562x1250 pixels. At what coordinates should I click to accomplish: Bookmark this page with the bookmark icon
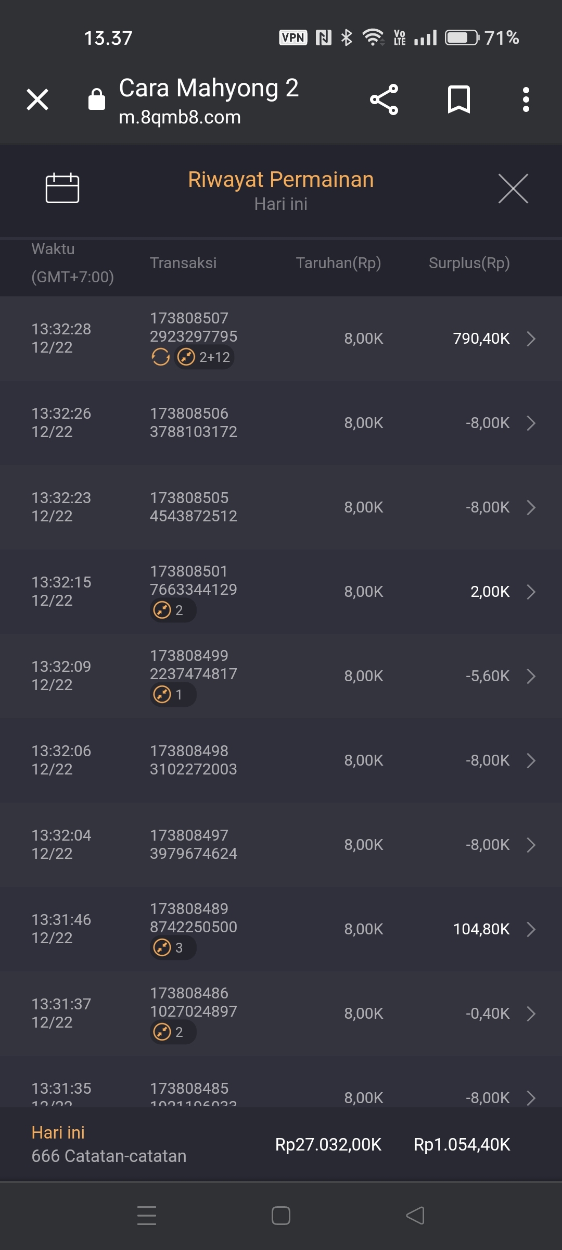458,99
